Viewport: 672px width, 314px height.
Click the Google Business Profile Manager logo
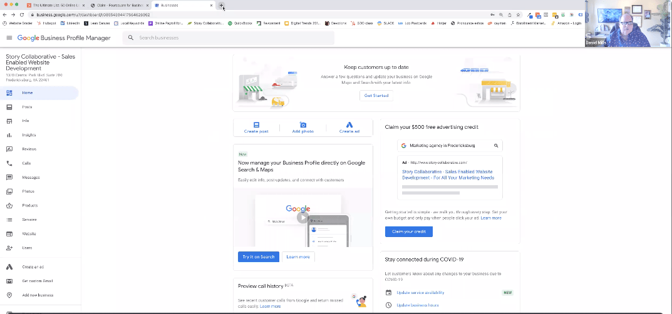click(64, 38)
